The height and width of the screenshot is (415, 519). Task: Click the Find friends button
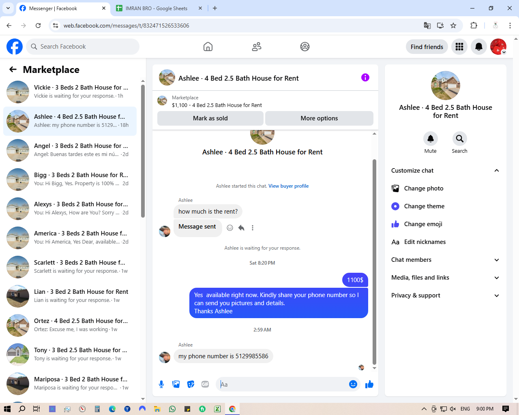427,47
